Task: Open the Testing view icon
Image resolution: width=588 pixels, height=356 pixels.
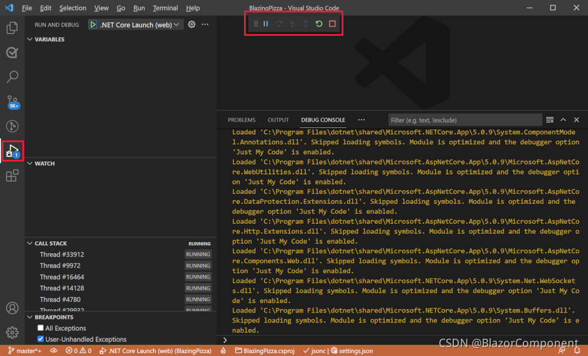Action: 12,52
